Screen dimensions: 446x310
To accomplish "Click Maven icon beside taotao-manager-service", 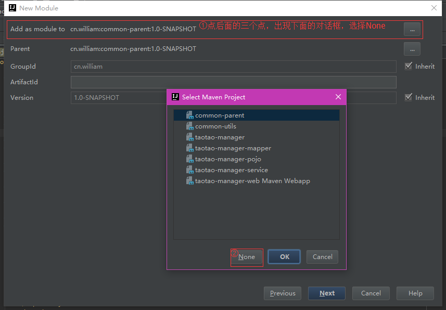I will (190, 170).
